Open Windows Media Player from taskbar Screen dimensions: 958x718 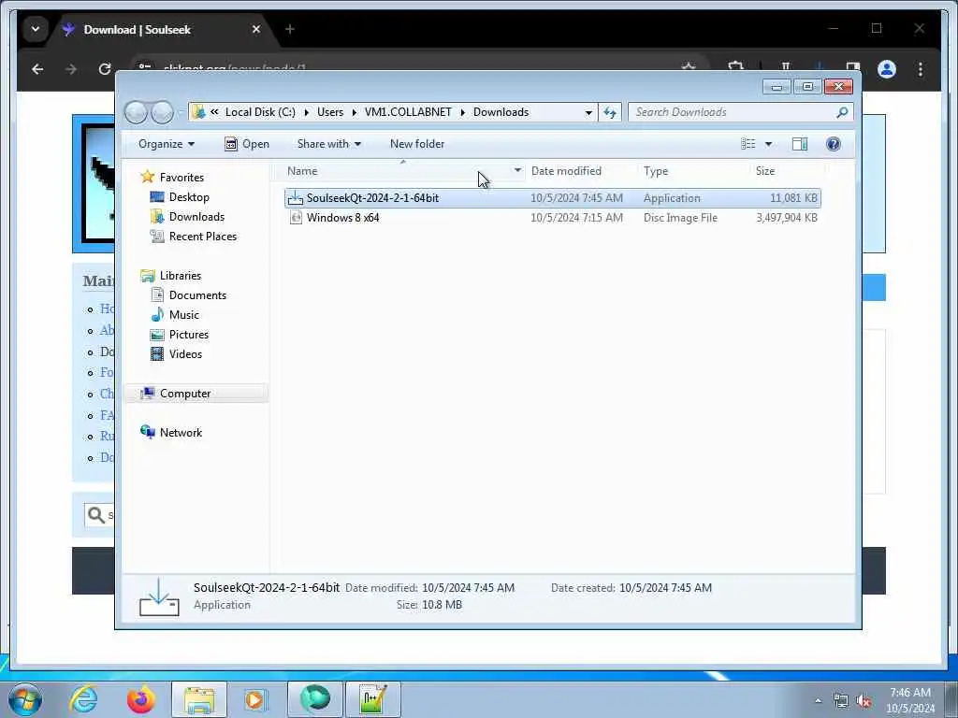(256, 699)
